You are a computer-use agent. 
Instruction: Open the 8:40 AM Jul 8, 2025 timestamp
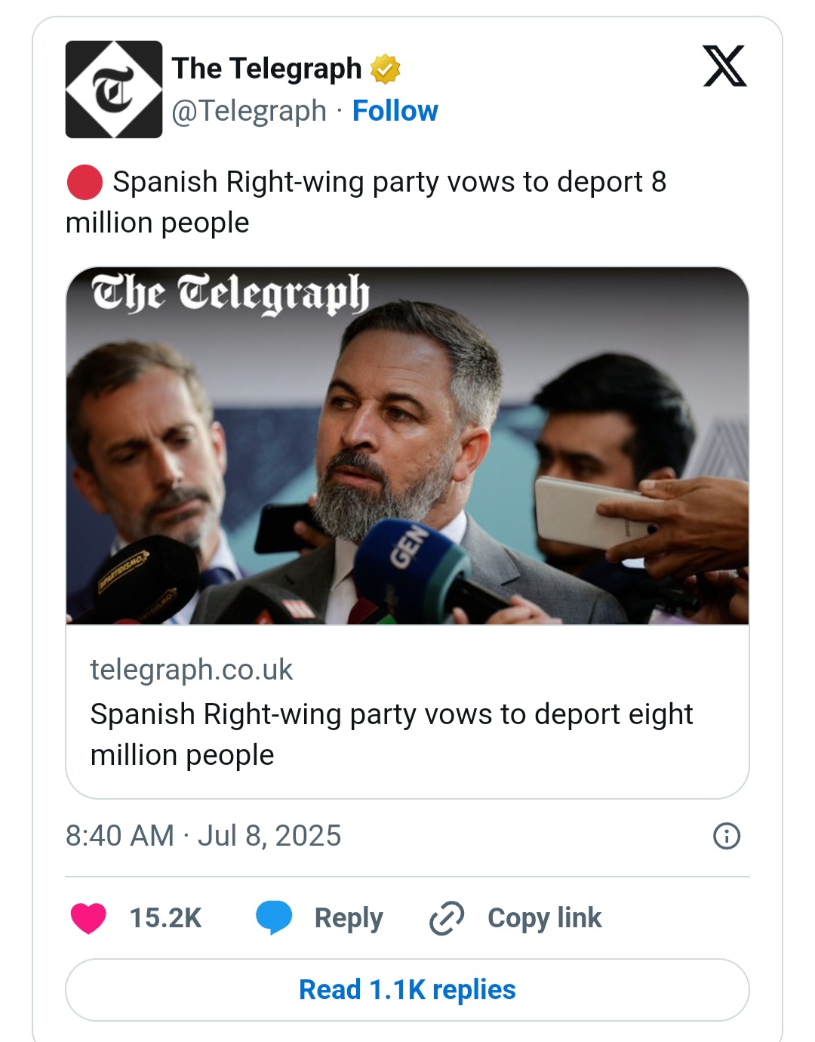[x=204, y=836]
